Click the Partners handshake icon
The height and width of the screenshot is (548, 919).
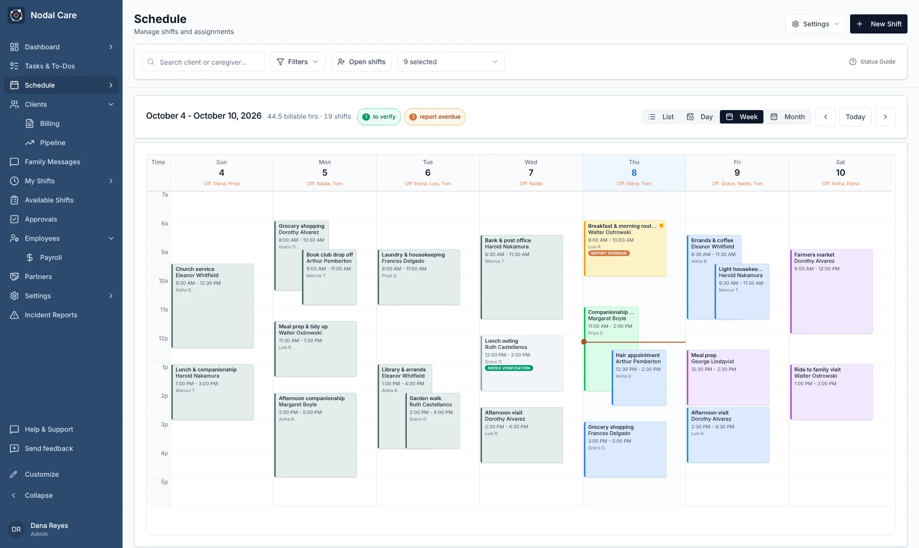[x=14, y=277]
